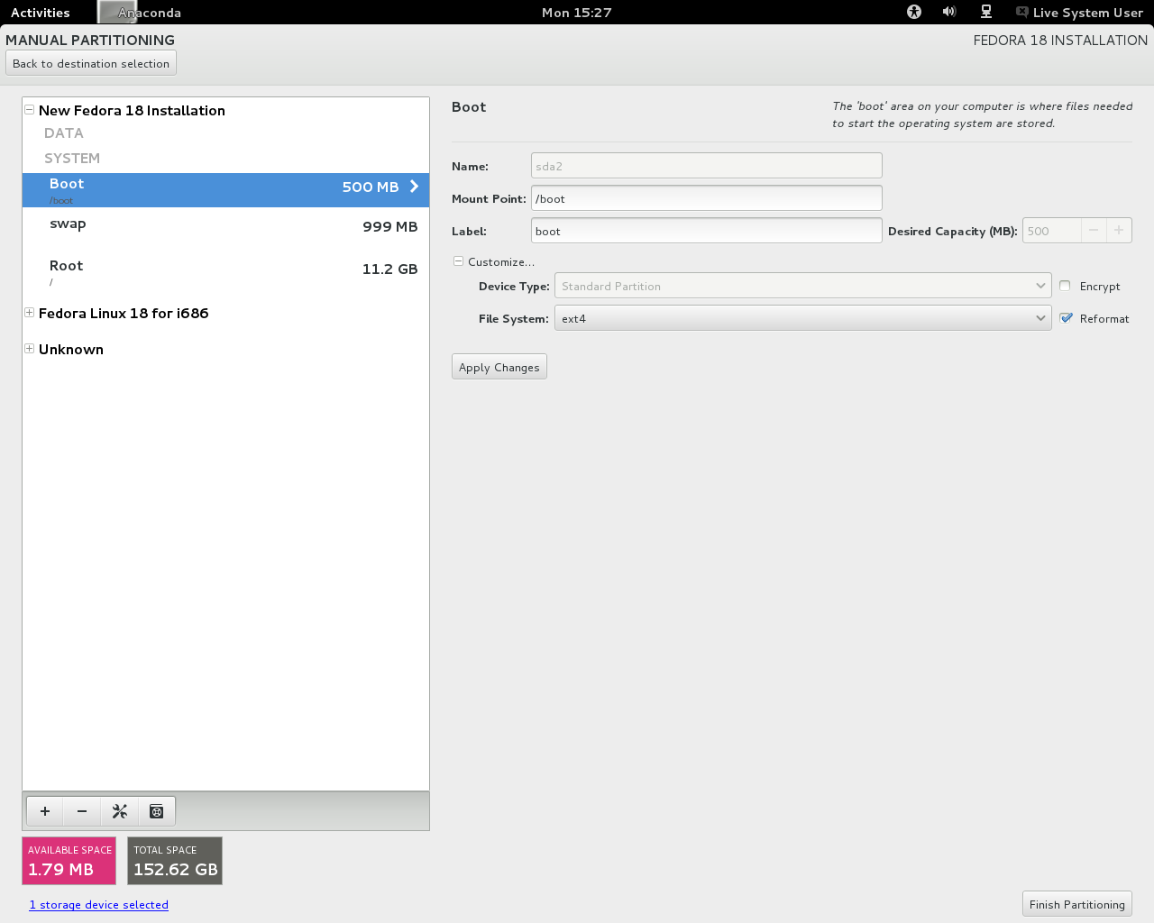Open the 1 storage device selected link
The image size is (1154, 923).
(98, 904)
